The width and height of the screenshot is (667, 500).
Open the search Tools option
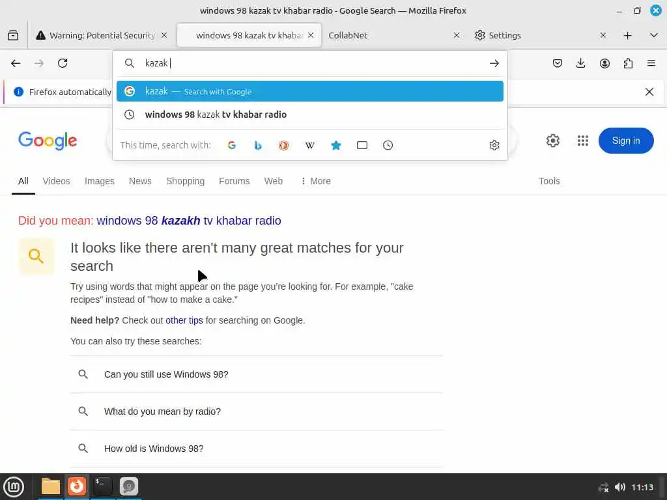[x=549, y=181]
